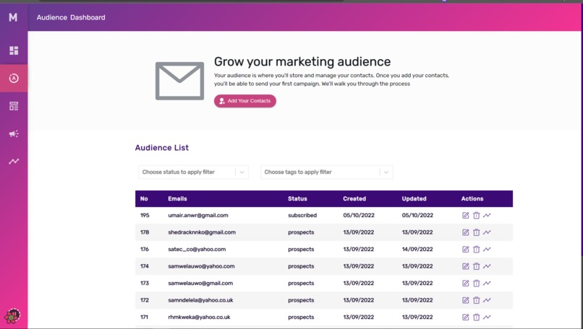This screenshot has height=329, width=583.
Task: Open the templates layout icon in sidebar
Action: point(14,106)
